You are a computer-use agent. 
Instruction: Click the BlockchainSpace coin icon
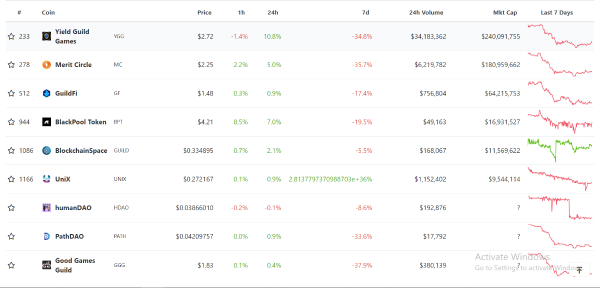46,150
